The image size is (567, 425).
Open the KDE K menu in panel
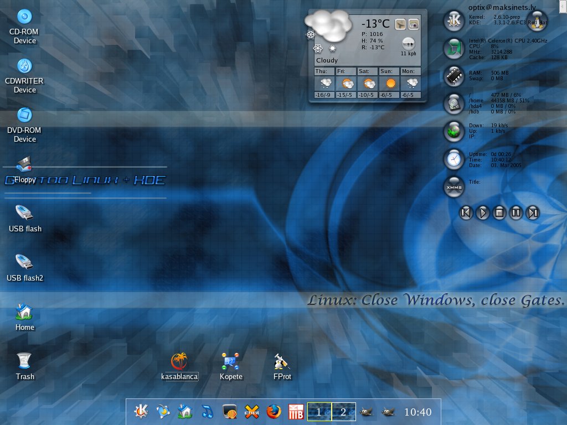(x=141, y=411)
